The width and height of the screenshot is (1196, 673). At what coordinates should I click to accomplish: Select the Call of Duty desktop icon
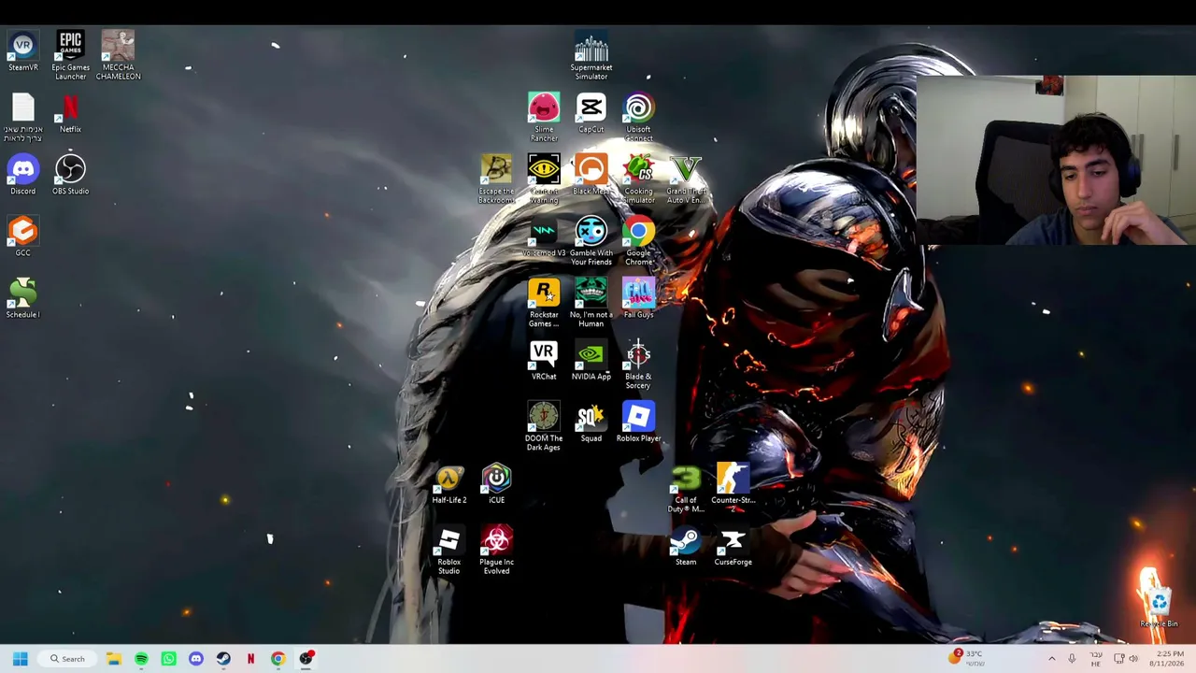pos(686,488)
